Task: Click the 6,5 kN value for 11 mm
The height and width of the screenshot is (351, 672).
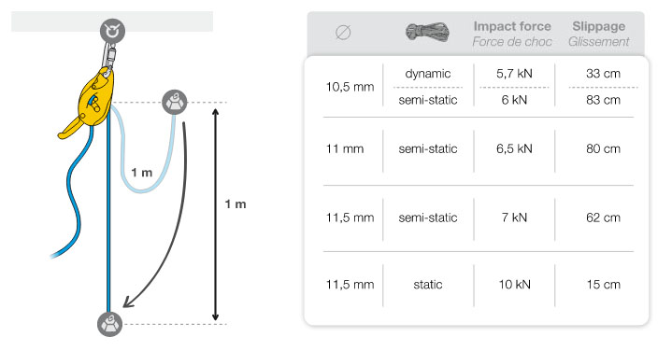Action: (514, 149)
